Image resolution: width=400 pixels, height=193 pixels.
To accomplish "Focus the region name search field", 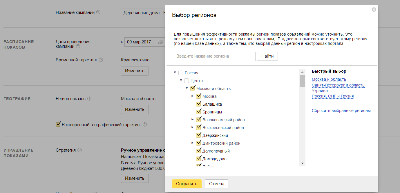I will pyautogui.click(x=214, y=56).
